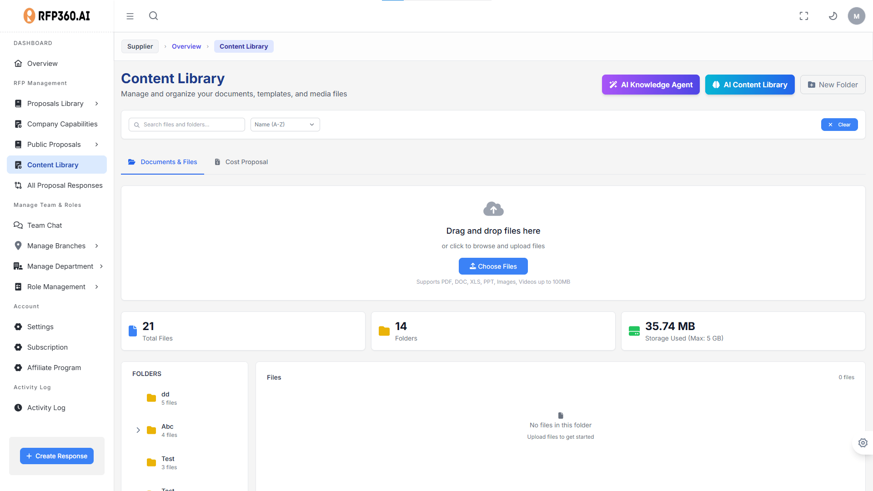Open the floating settings gear icon

pos(863,443)
